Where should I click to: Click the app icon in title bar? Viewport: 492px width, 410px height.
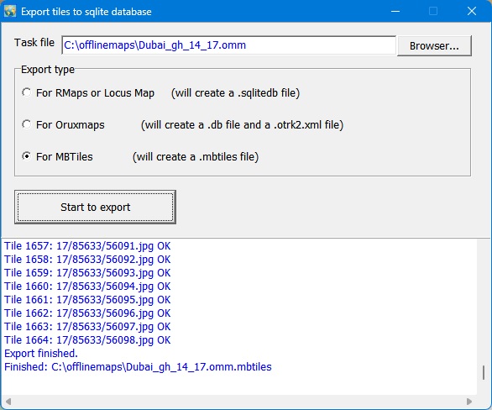pos(10,11)
